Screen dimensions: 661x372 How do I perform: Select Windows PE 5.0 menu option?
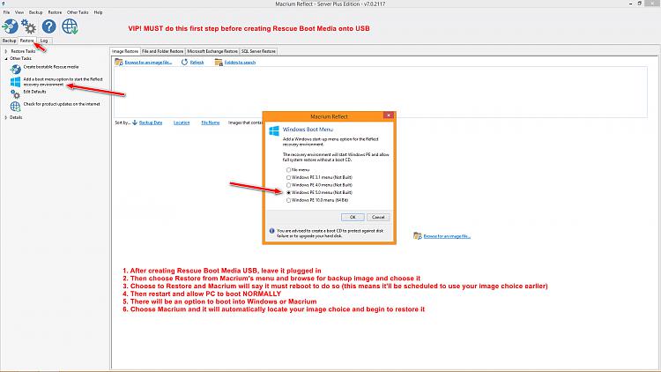(289, 193)
